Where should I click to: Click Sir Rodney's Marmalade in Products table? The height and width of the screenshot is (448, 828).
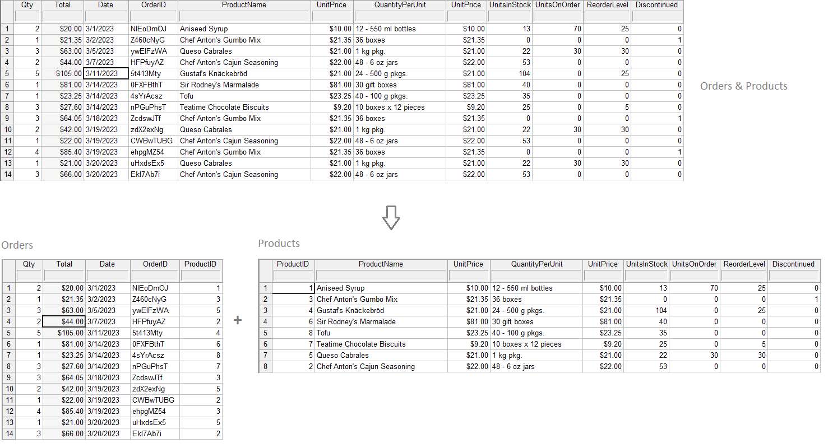[x=380, y=321]
